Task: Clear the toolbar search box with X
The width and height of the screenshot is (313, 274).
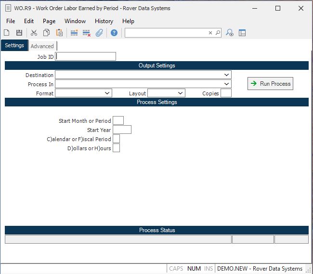Action: point(210,33)
